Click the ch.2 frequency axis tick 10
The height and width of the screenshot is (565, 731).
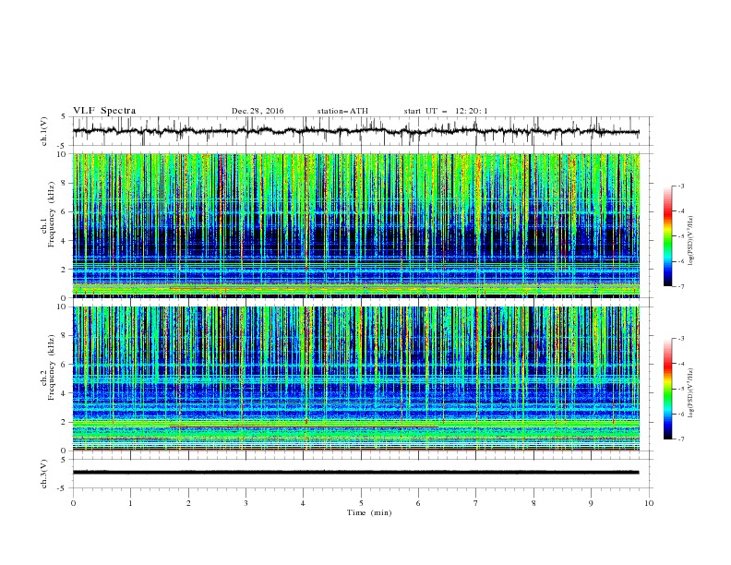[64, 307]
